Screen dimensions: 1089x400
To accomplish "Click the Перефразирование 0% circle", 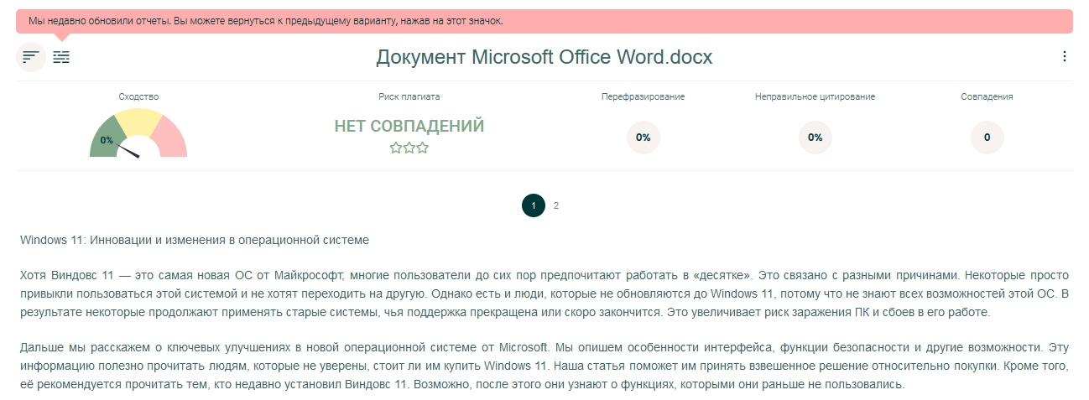I will (643, 138).
